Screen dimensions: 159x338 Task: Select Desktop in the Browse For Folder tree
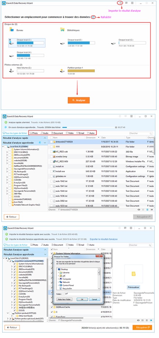tap(63, 269)
